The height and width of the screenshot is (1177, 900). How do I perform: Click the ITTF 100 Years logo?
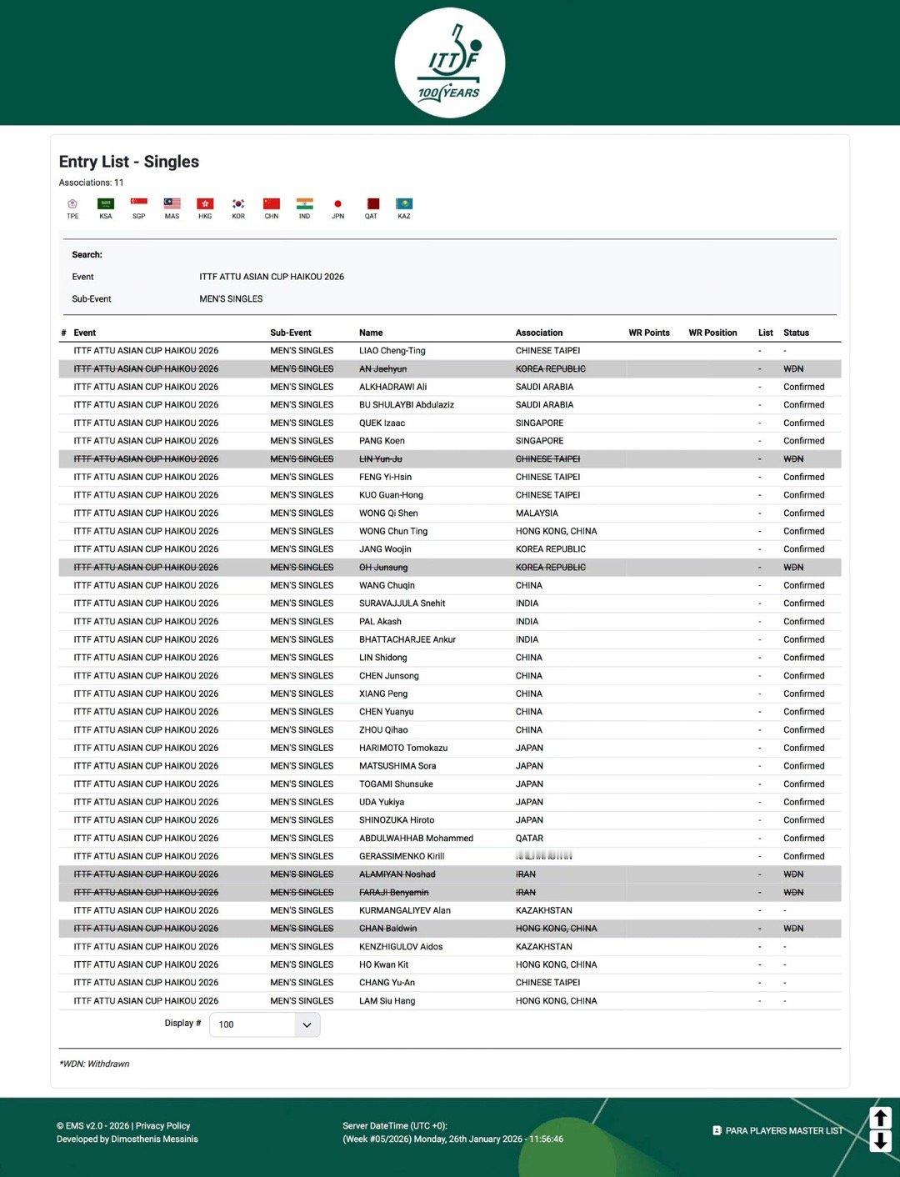(x=450, y=63)
